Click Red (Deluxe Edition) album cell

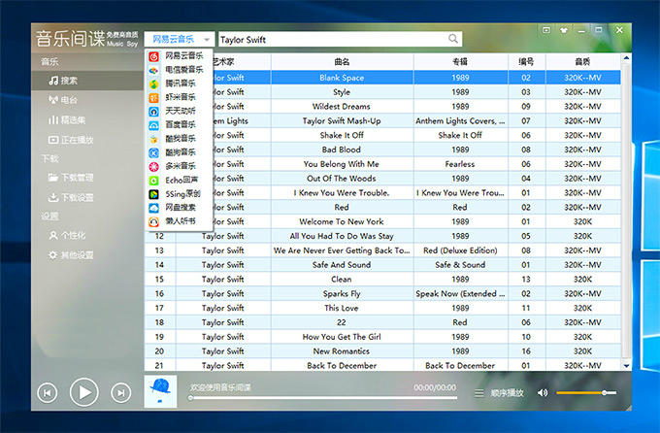point(460,250)
